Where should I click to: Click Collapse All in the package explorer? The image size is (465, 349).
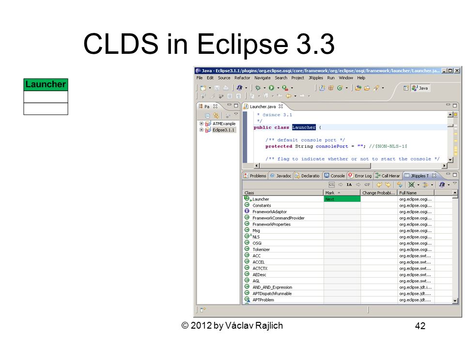(x=208, y=115)
